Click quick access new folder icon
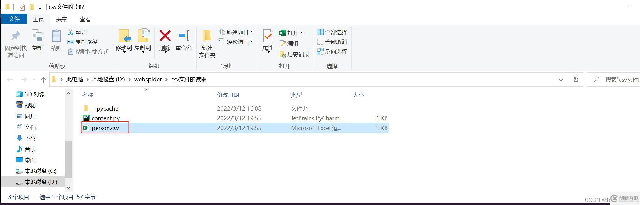The height and width of the screenshot is (205, 640). click(x=31, y=7)
